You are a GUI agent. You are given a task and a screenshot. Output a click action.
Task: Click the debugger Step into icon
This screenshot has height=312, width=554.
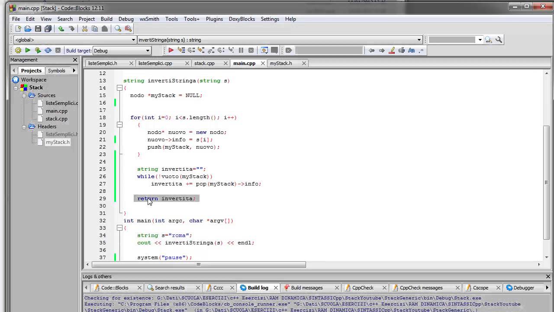[201, 50]
